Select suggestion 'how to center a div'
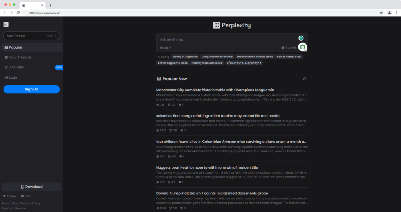Image resolution: width=401 pixels, height=212 pixels. click(289, 57)
